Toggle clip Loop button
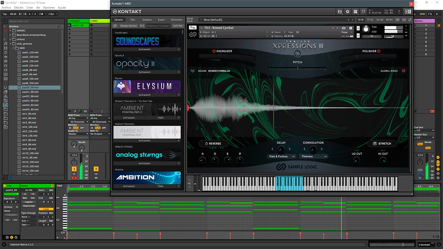Screen dimensions: 443x249 coord(46,209)
